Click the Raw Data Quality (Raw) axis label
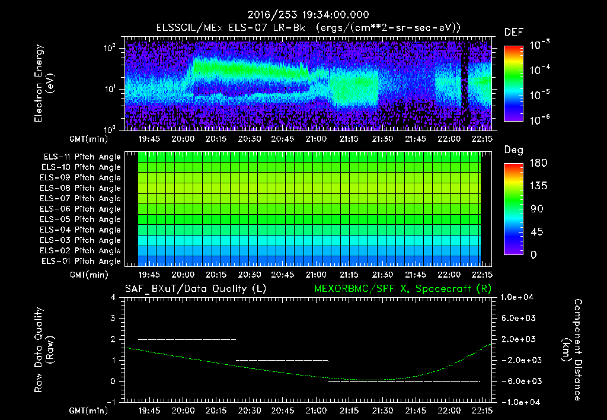Image resolution: width=607 pixels, height=420 pixels. 44,349
